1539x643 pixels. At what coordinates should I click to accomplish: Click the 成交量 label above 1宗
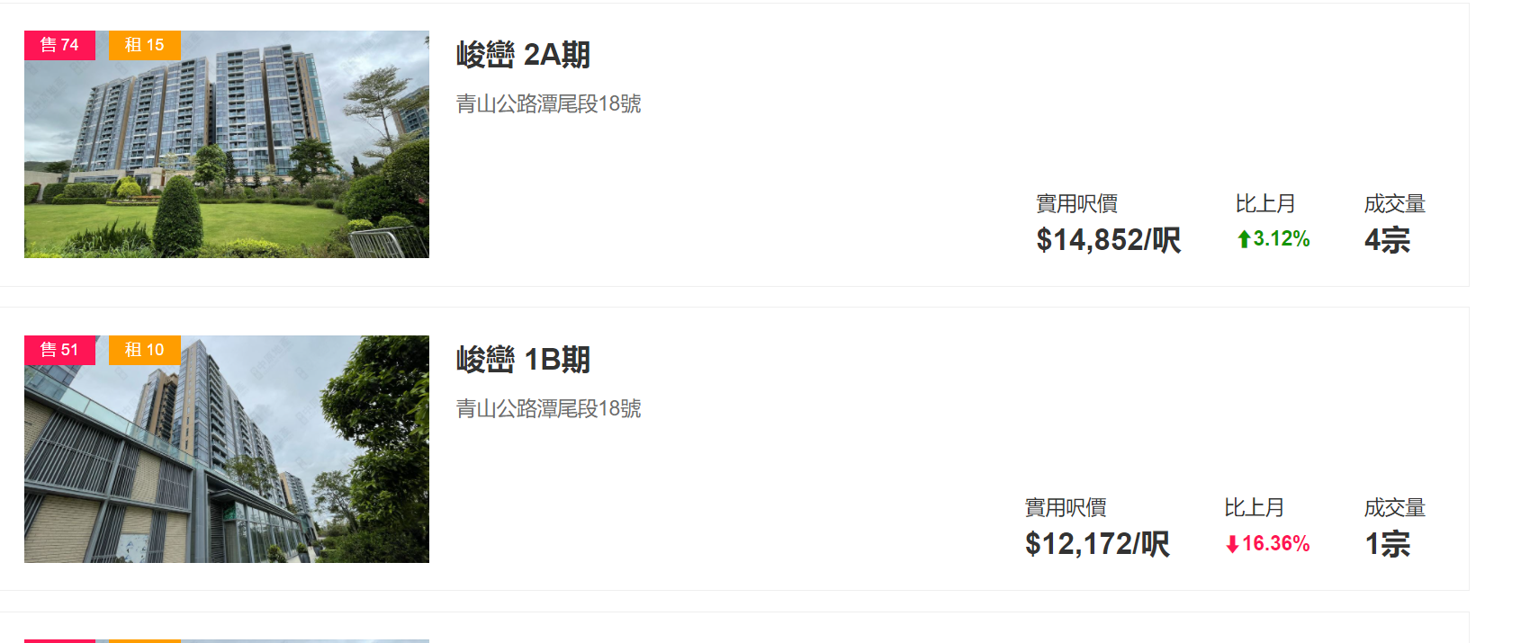1394,508
